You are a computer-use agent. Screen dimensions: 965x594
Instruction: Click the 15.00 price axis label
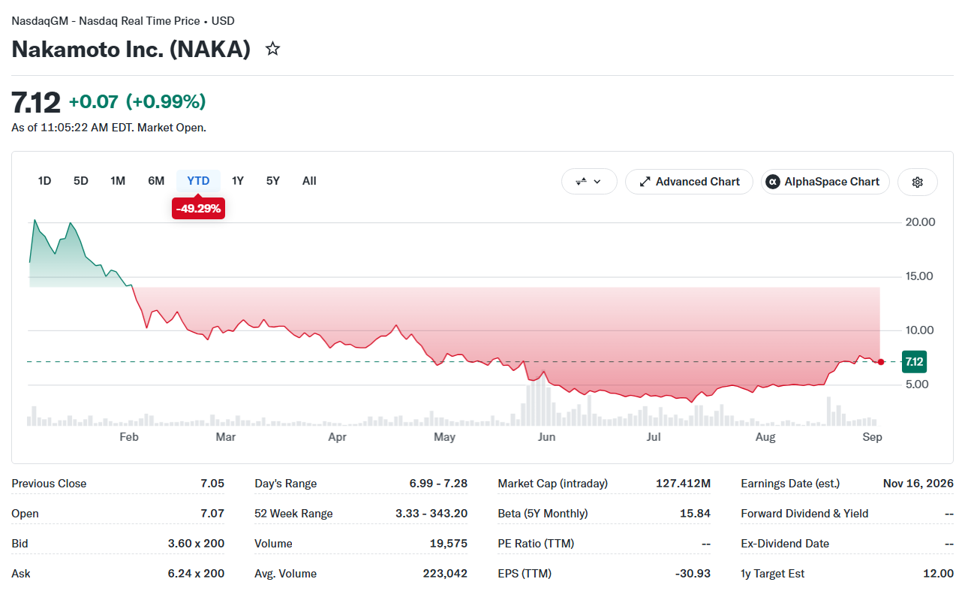point(921,276)
